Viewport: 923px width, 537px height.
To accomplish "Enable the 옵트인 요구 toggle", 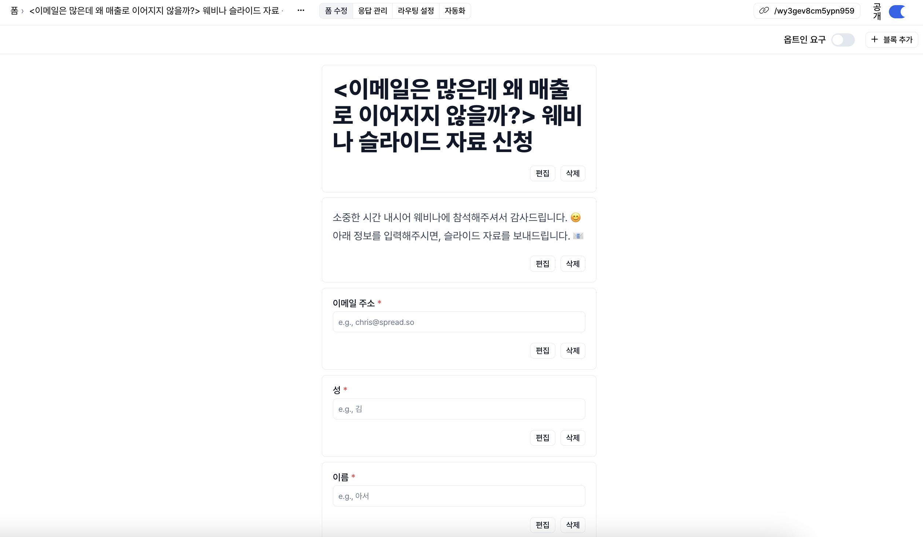I will (x=843, y=40).
